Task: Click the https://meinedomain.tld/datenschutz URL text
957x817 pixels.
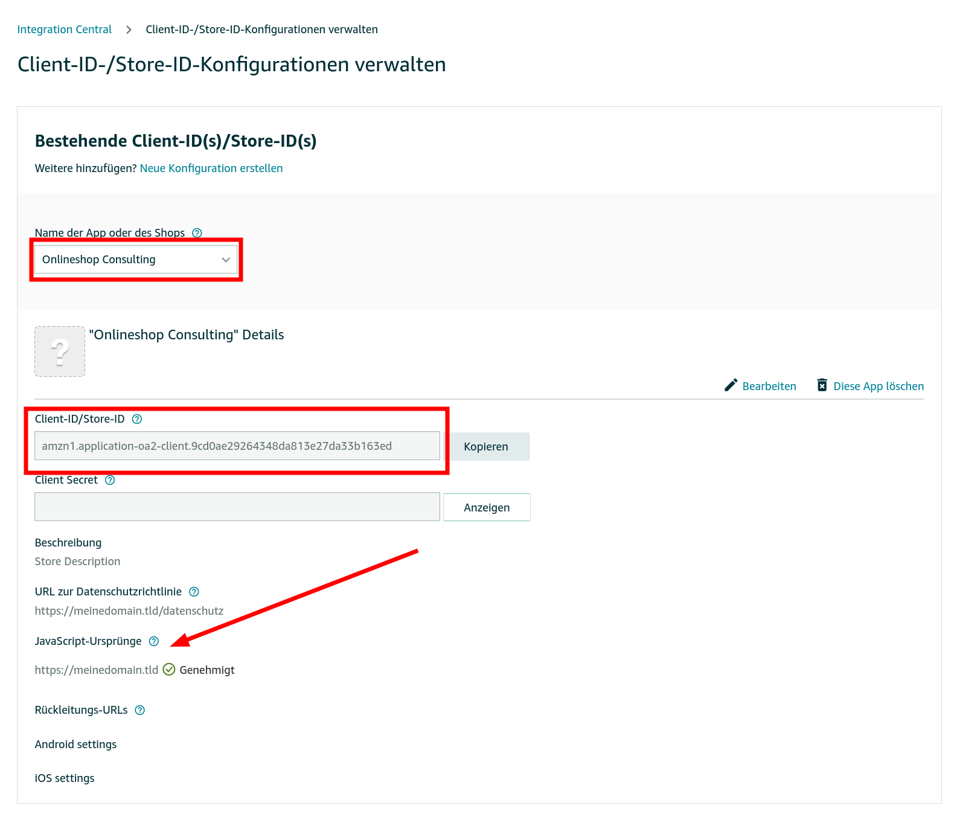Action: click(129, 611)
